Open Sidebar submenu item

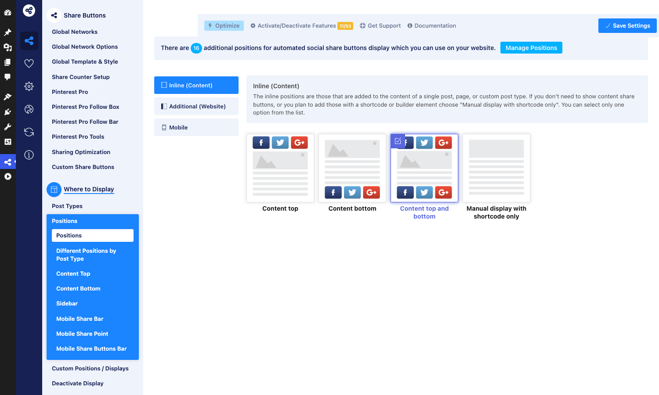(x=67, y=303)
